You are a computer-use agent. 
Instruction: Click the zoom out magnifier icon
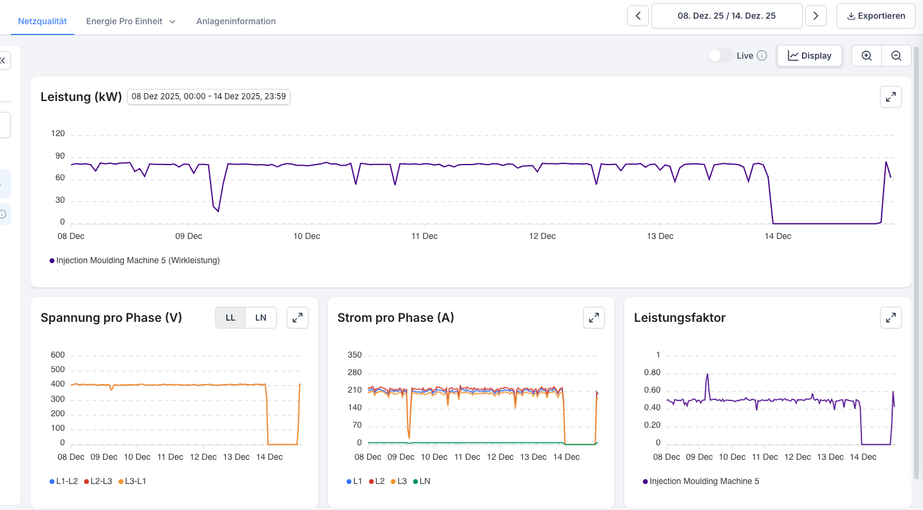pyautogui.click(x=896, y=56)
